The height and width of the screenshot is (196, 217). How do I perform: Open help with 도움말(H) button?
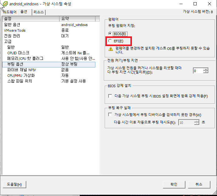[14, 184]
